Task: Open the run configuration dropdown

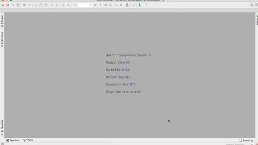Action: pos(85,5)
